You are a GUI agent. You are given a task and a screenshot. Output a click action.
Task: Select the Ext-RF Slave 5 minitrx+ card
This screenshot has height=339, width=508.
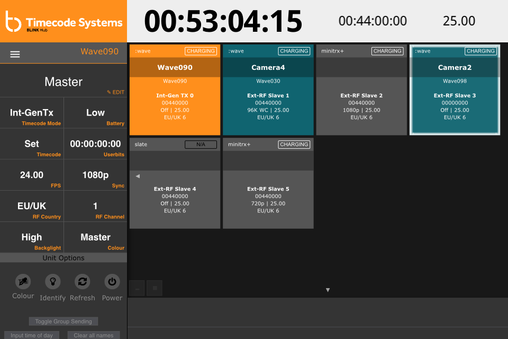pos(268,183)
